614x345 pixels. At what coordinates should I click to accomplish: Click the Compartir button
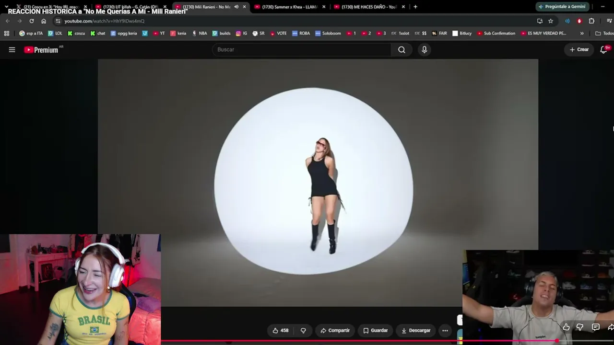click(335, 330)
